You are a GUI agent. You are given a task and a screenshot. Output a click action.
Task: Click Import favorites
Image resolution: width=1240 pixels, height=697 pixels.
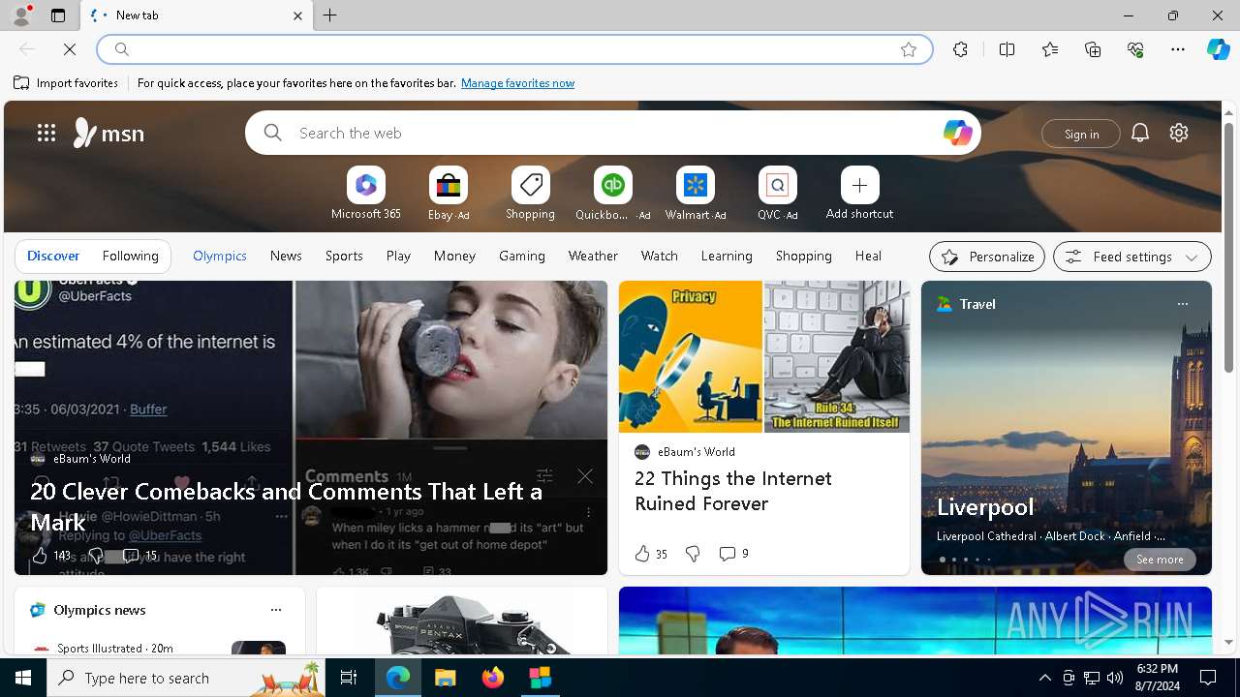click(66, 83)
